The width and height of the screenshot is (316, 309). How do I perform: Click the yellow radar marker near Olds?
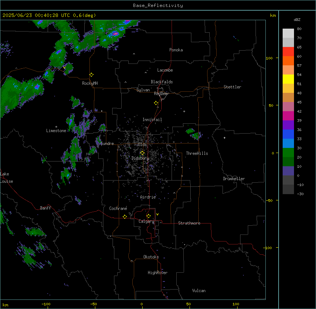click(x=143, y=153)
